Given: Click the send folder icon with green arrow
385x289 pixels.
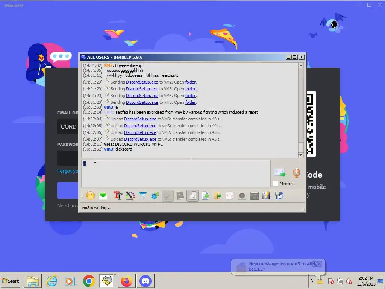Looking at the screenshot, I should click(x=217, y=196).
